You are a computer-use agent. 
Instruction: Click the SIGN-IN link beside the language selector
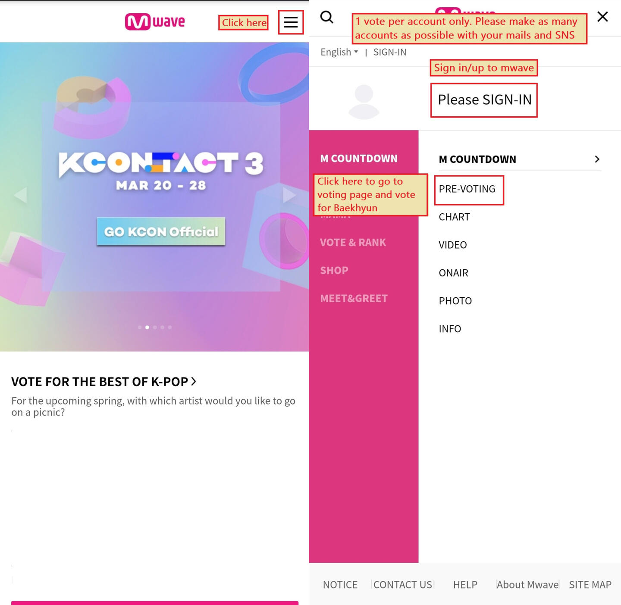390,52
